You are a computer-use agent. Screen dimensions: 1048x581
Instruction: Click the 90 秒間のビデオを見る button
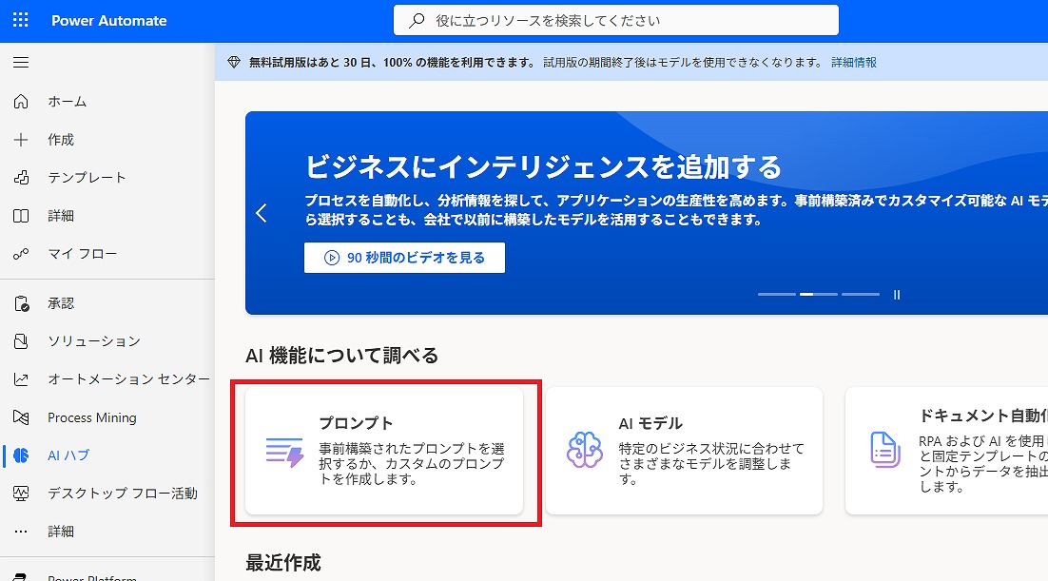404,258
